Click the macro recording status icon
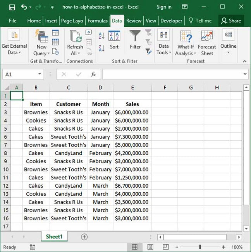The image size is (251, 252). [33, 247]
